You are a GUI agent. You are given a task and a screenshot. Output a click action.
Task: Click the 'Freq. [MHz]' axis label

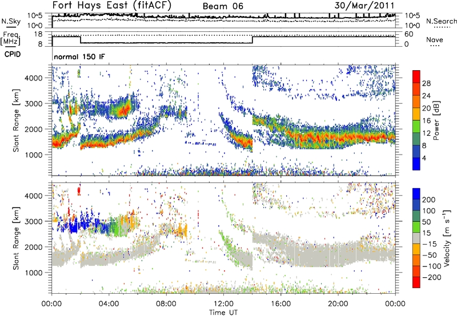point(10,39)
